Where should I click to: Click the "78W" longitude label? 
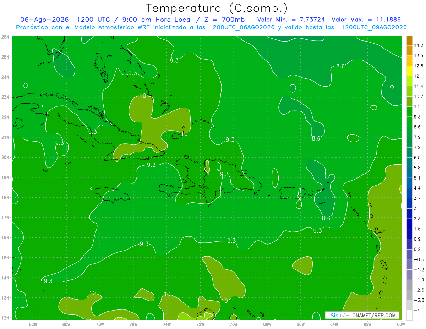coord(100,324)
